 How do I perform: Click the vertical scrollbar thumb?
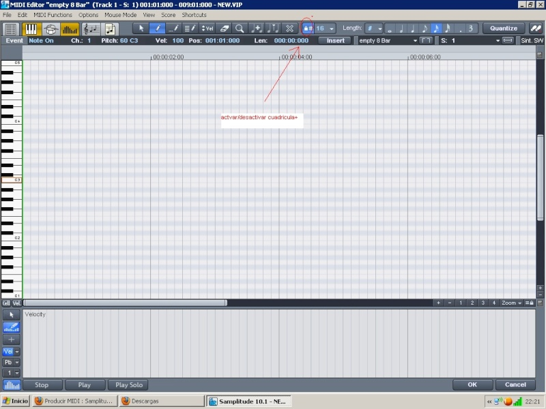(540, 177)
